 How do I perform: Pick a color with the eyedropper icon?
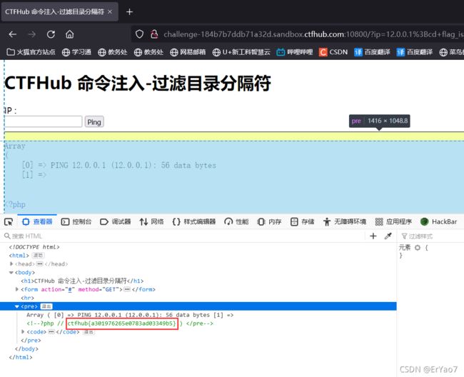tap(388, 236)
